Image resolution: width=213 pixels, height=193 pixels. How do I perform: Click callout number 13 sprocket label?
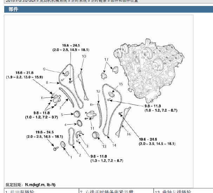point(104,146)
